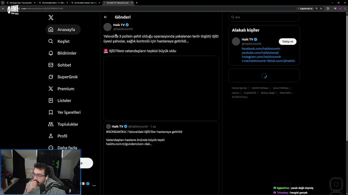This screenshot has width=348, height=195.
Task: Open Reklam bilgisi footer link
Action: point(268,93)
